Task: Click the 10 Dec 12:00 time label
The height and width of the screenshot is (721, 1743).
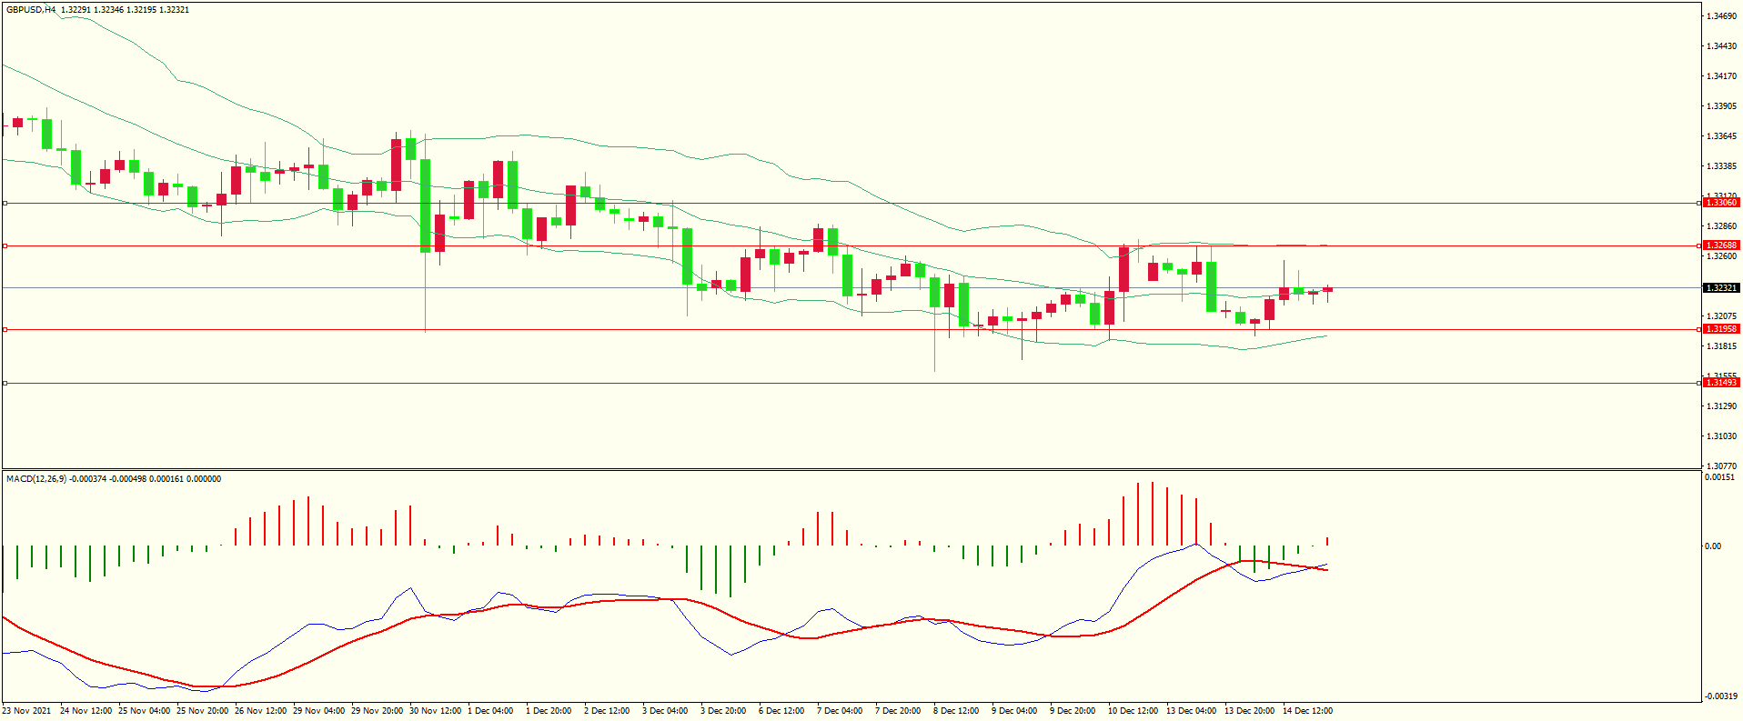Action: point(1133,711)
